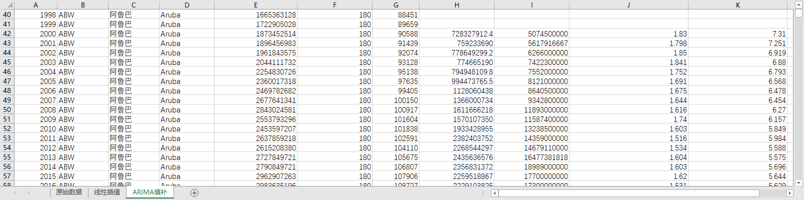
Task: Click cell with value 1.74
Action: 628,119
